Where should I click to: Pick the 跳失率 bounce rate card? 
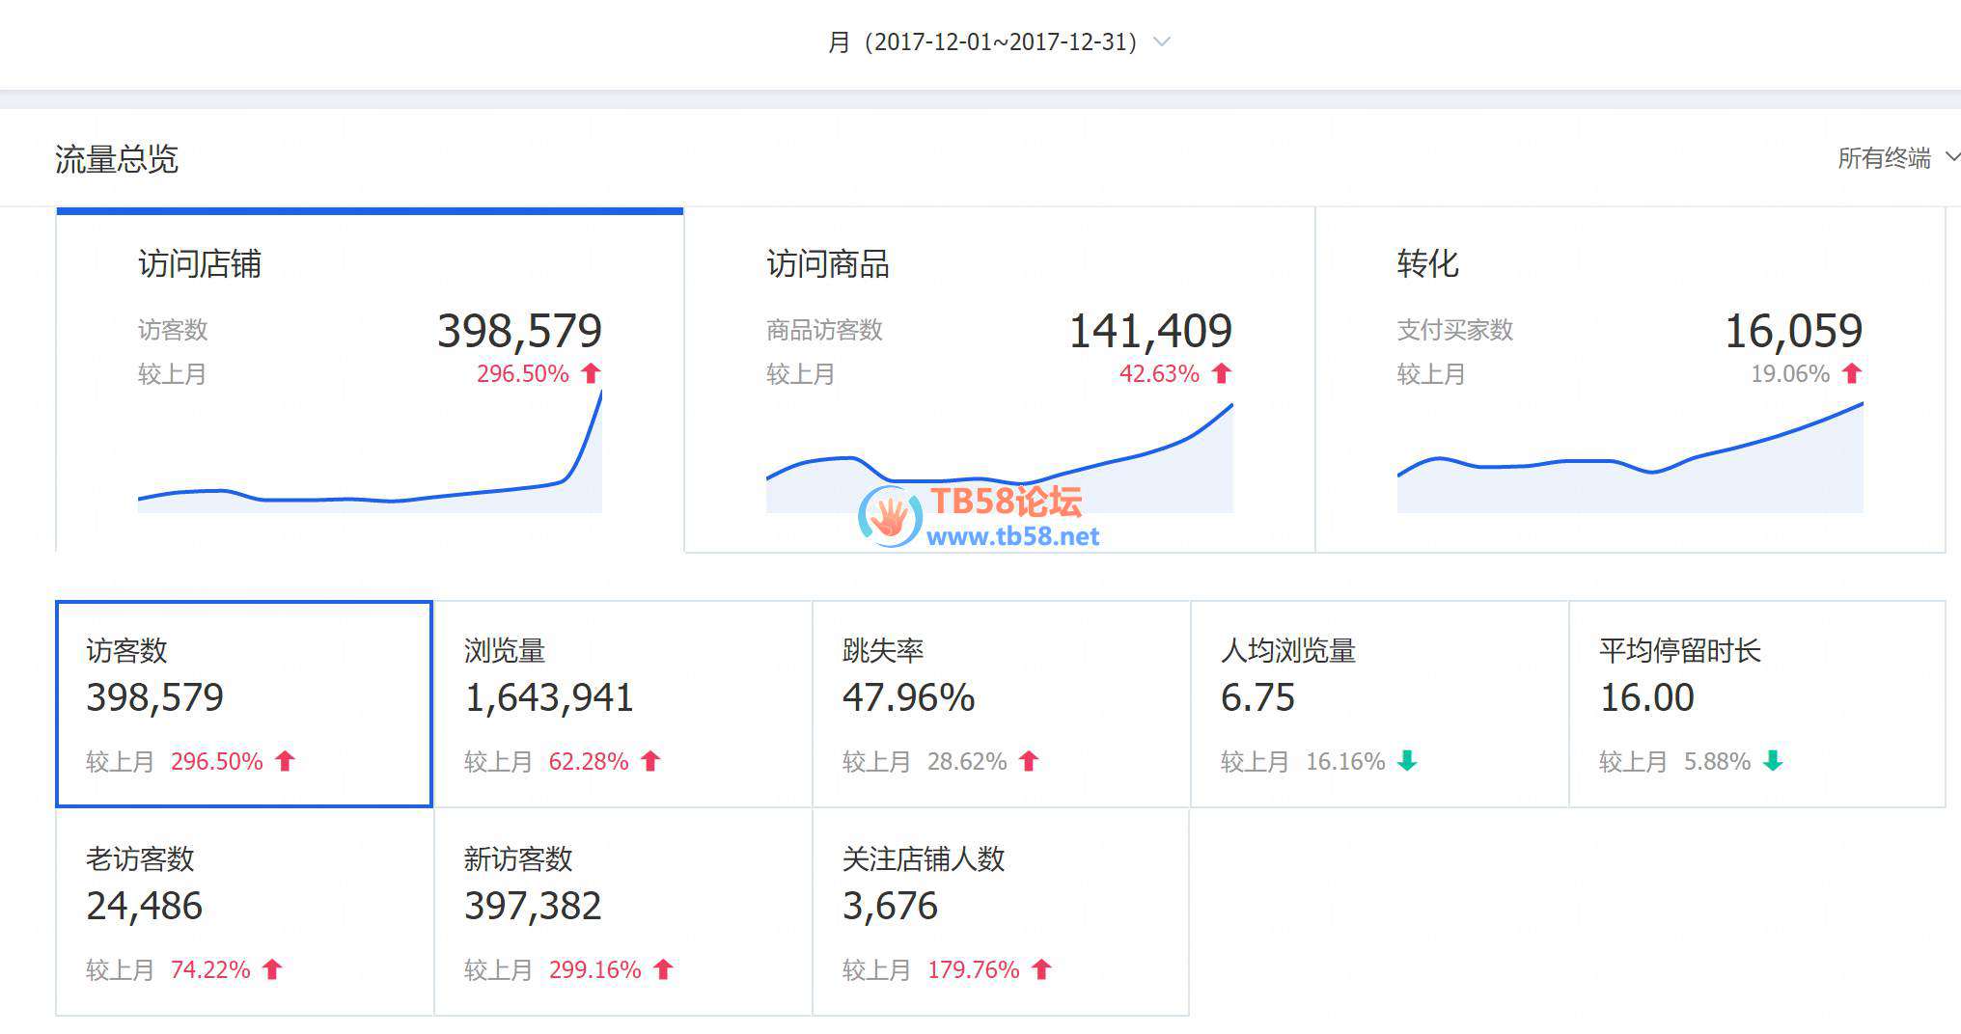(1001, 704)
